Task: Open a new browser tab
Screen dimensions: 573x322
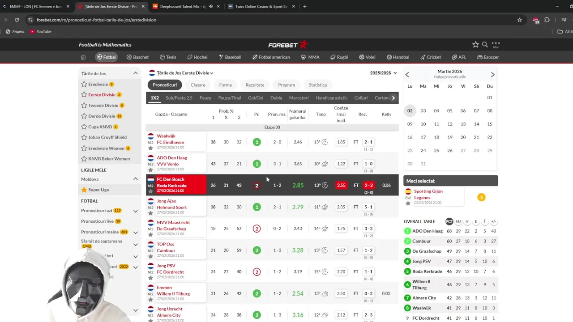Action: tap(304, 6)
